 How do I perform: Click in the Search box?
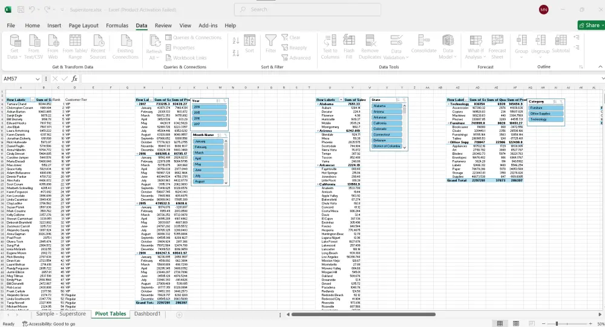point(307,9)
